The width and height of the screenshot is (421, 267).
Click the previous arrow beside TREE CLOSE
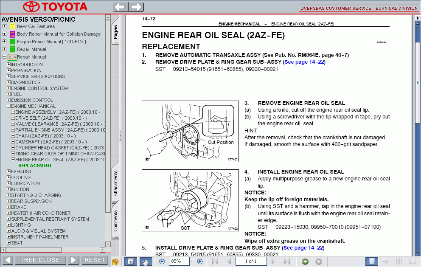pyautogui.click(x=8, y=260)
